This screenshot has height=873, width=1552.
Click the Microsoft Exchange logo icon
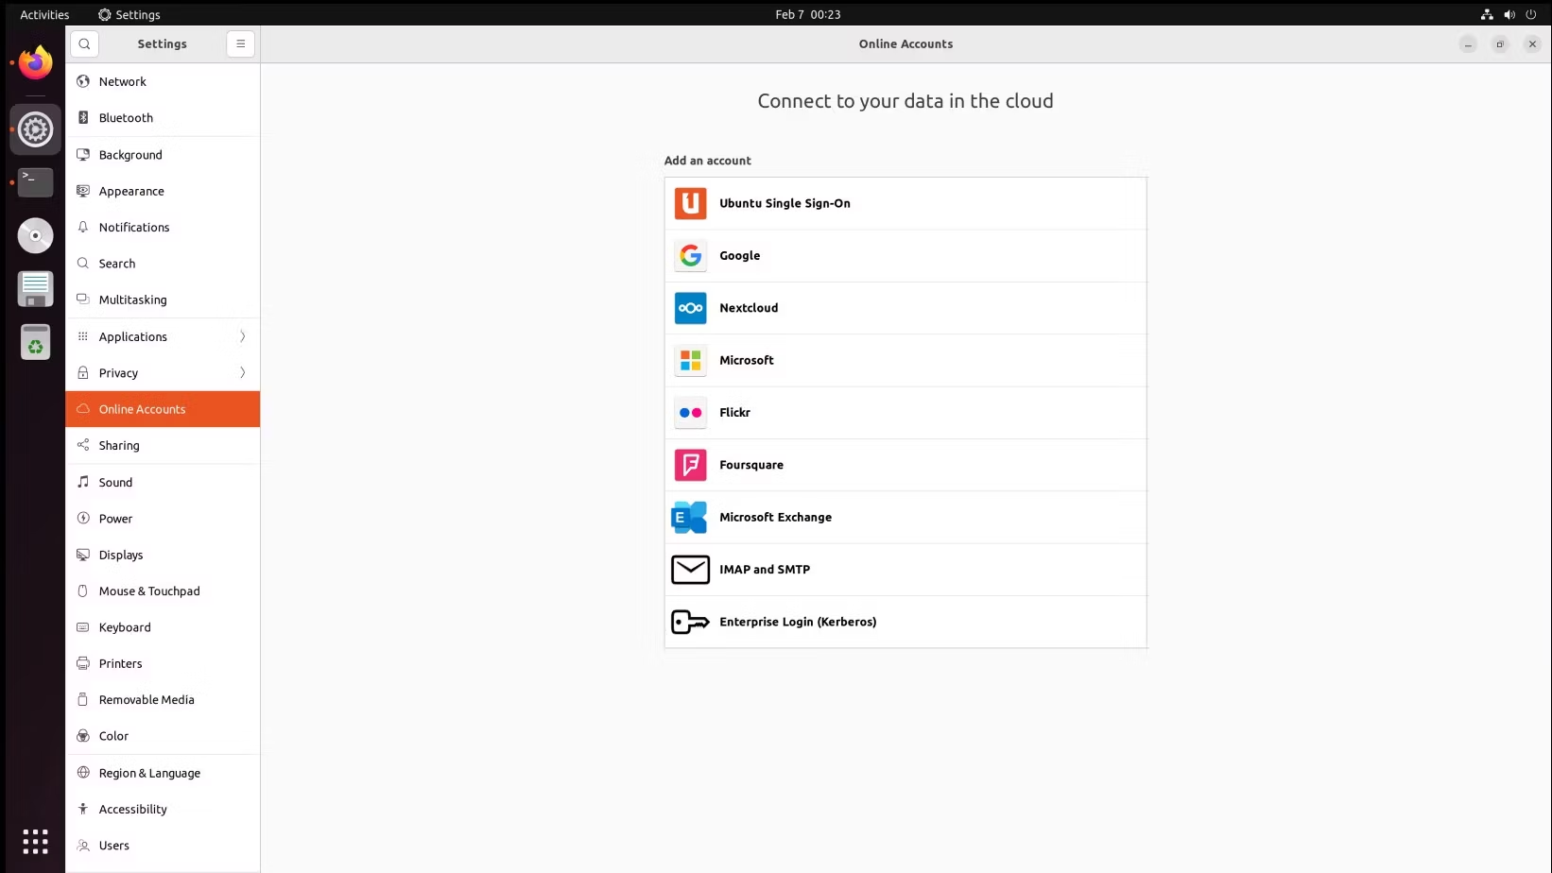[690, 517]
